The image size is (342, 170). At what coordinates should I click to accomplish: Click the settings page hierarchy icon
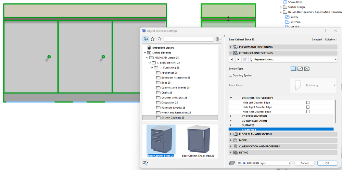(245, 59)
